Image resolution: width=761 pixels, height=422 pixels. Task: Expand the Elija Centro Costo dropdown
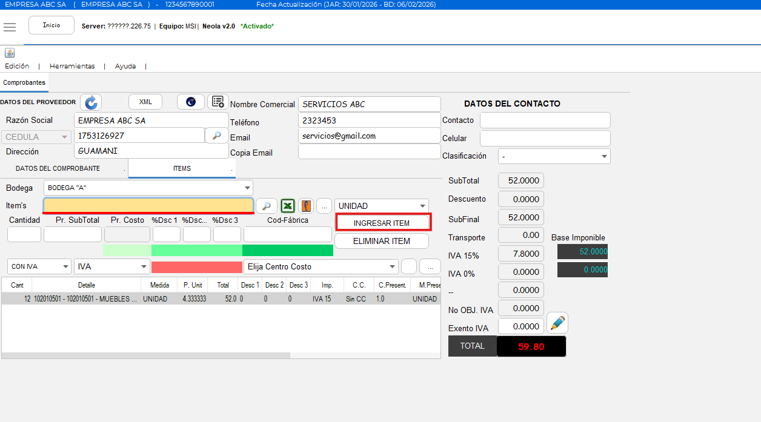(392, 266)
